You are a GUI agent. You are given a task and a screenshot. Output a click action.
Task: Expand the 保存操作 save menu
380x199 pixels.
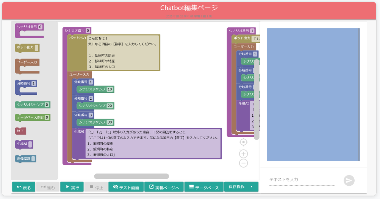point(241,187)
